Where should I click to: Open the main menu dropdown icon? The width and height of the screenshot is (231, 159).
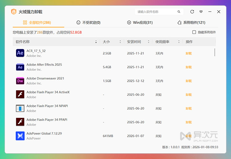click(x=201, y=12)
